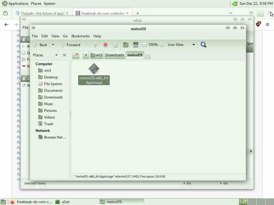
Task: Click network tray icon in top panel
Action: (x=235, y=3)
